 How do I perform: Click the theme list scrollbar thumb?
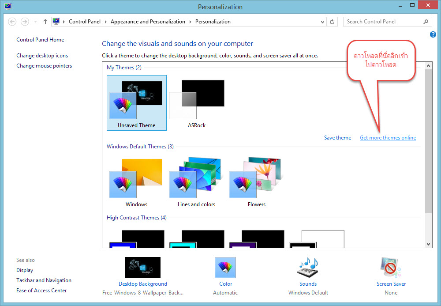tap(428, 141)
